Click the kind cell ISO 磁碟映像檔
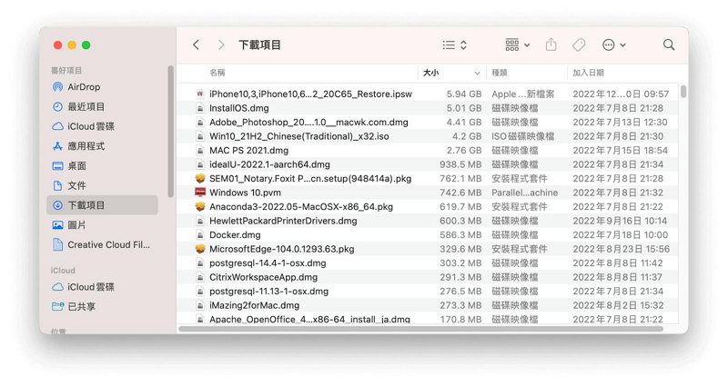728x386 pixels. [523, 136]
